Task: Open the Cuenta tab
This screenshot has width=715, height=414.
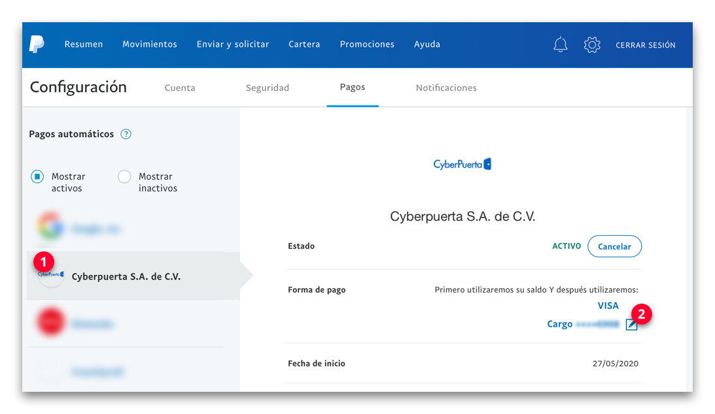Action: coord(180,88)
